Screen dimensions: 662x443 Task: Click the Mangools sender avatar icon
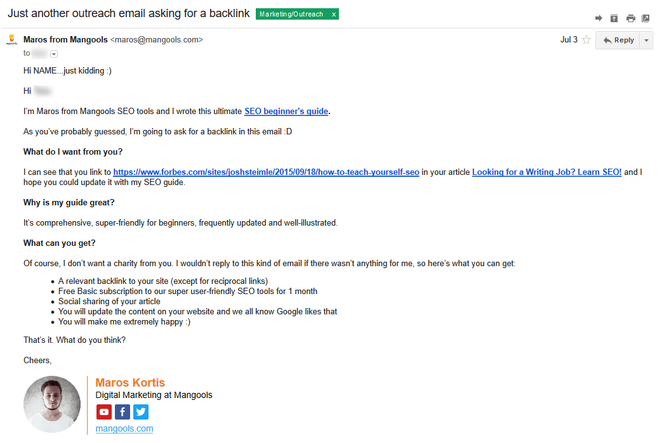coord(12,40)
